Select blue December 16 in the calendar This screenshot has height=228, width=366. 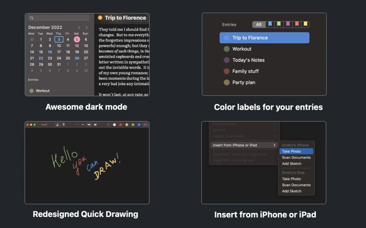(50, 52)
